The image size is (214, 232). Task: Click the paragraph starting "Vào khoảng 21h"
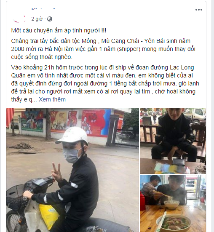(105, 83)
